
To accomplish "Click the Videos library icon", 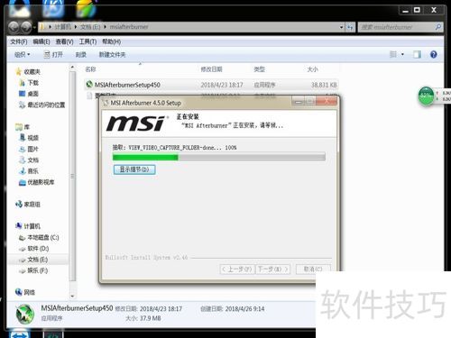I will pyautogui.click(x=22, y=138).
